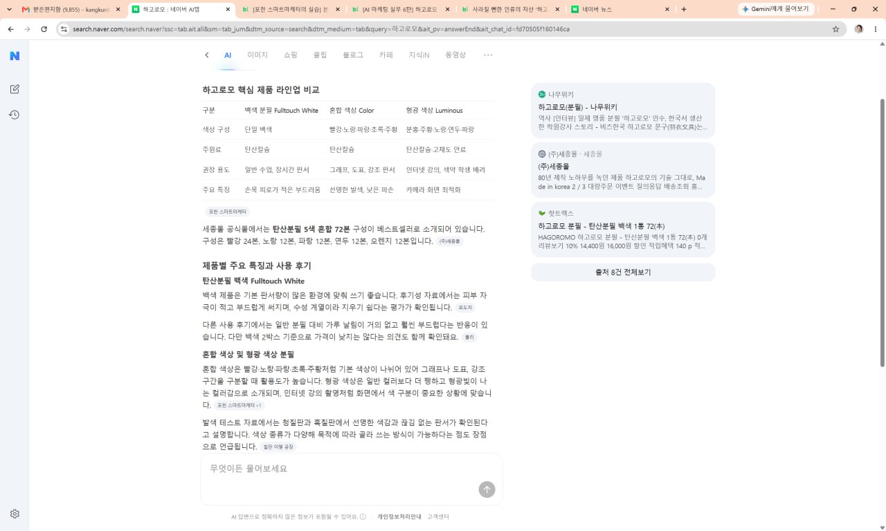
Task: Switch to the 포천 스마트마케터의 실습 tab
Action: click(x=291, y=10)
